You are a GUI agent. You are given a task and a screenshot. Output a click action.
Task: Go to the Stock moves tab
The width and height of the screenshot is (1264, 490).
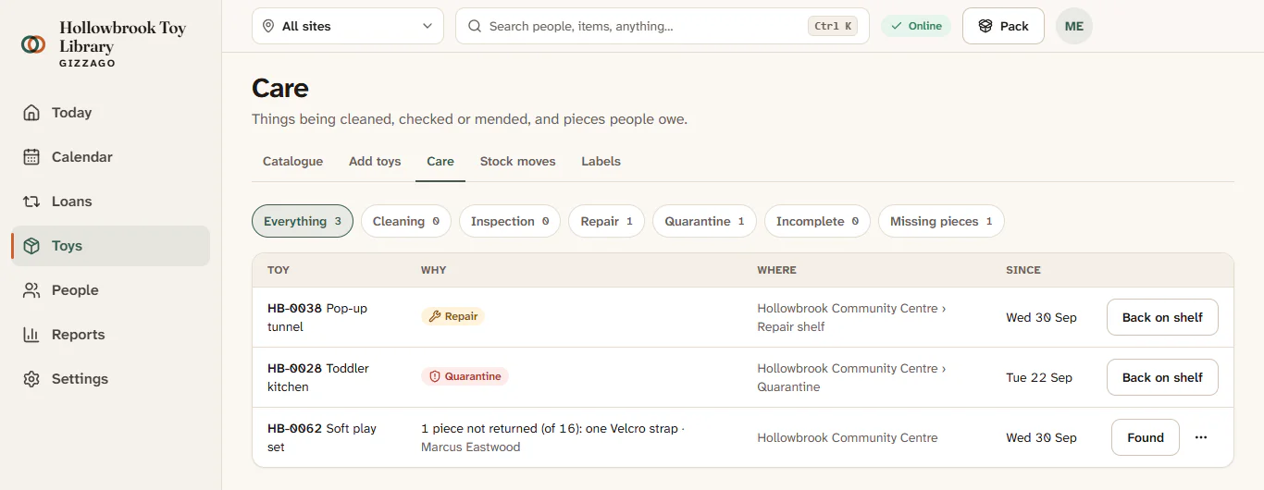(x=517, y=161)
